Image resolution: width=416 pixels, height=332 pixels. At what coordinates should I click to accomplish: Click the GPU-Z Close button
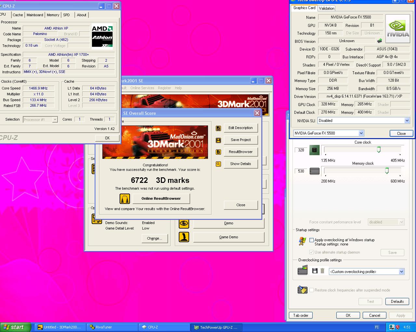[x=401, y=134]
